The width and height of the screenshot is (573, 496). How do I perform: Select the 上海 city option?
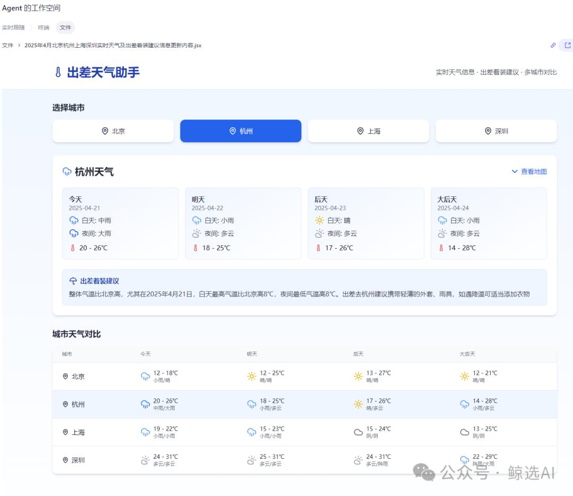click(368, 130)
